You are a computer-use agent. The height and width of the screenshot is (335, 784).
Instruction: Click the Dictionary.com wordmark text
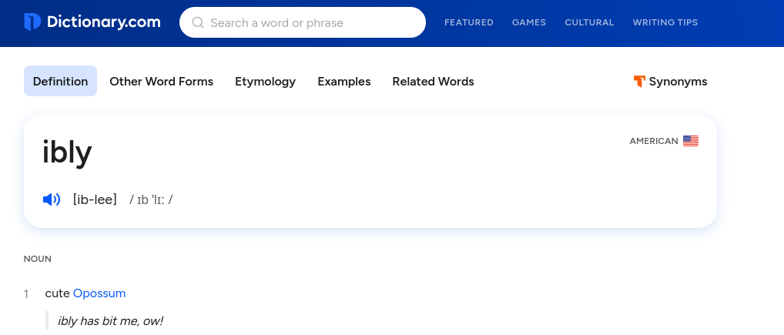pyautogui.click(x=104, y=22)
